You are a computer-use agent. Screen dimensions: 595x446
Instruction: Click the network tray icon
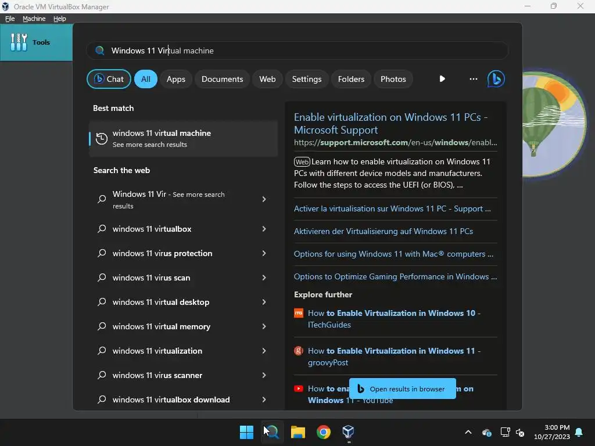click(505, 432)
